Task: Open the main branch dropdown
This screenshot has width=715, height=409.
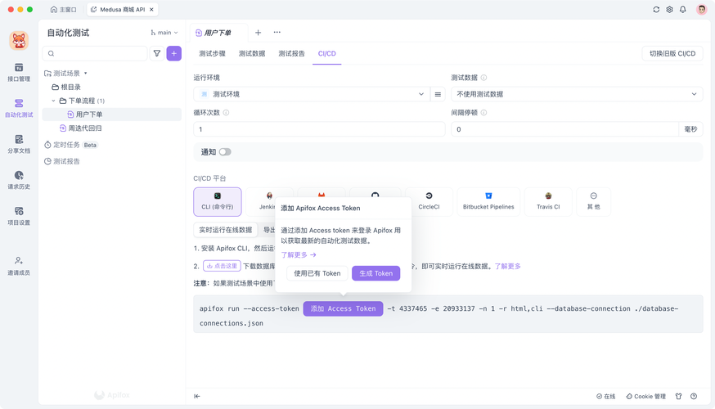Action: coord(164,33)
